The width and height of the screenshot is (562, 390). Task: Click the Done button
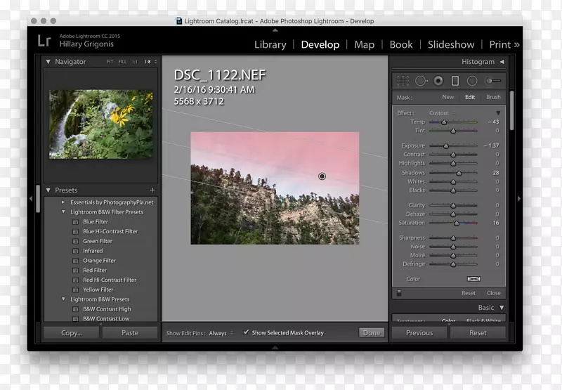coord(372,333)
